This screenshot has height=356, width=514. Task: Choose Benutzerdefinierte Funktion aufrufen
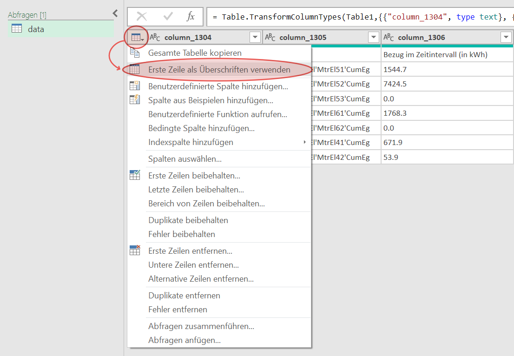tap(219, 114)
